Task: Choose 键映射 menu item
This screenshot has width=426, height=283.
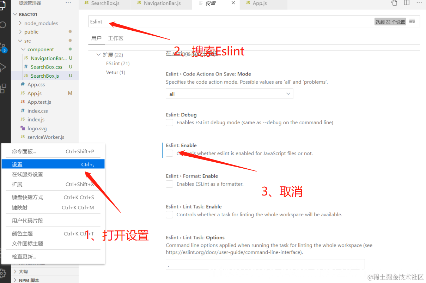Action: click(x=53, y=207)
